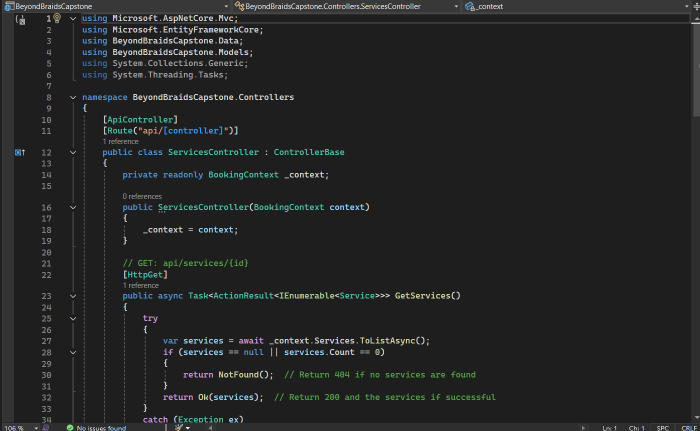The image size is (700, 431).
Task: Click the 'HttpGet' attribute on line 22
Action: pyautogui.click(x=145, y=274)
